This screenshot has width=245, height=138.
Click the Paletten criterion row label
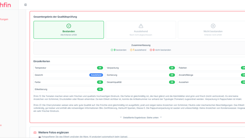[x=183, y=68]
